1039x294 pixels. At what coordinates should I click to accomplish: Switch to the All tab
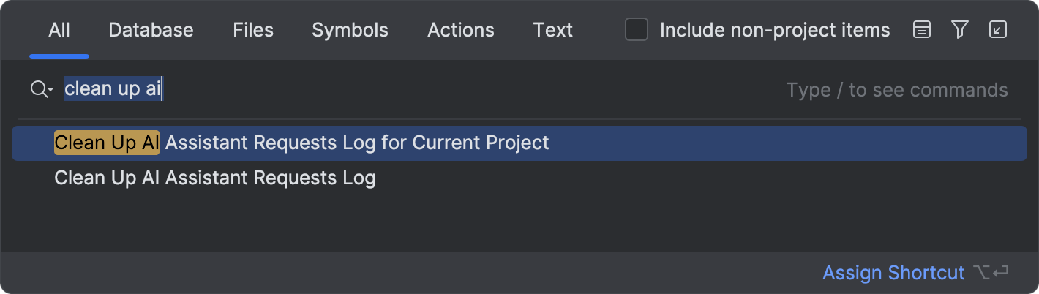pyautogui.click(x=59, y=30)
